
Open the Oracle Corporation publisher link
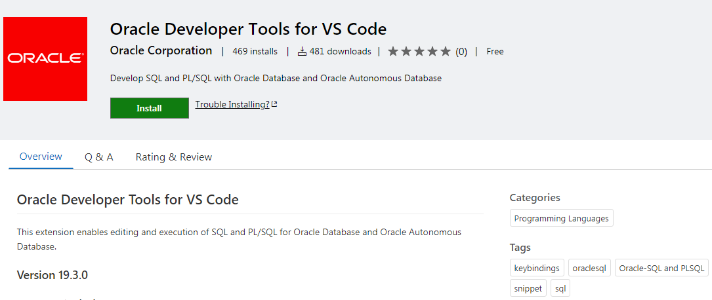pyautogui.click(x=161, y=50)
